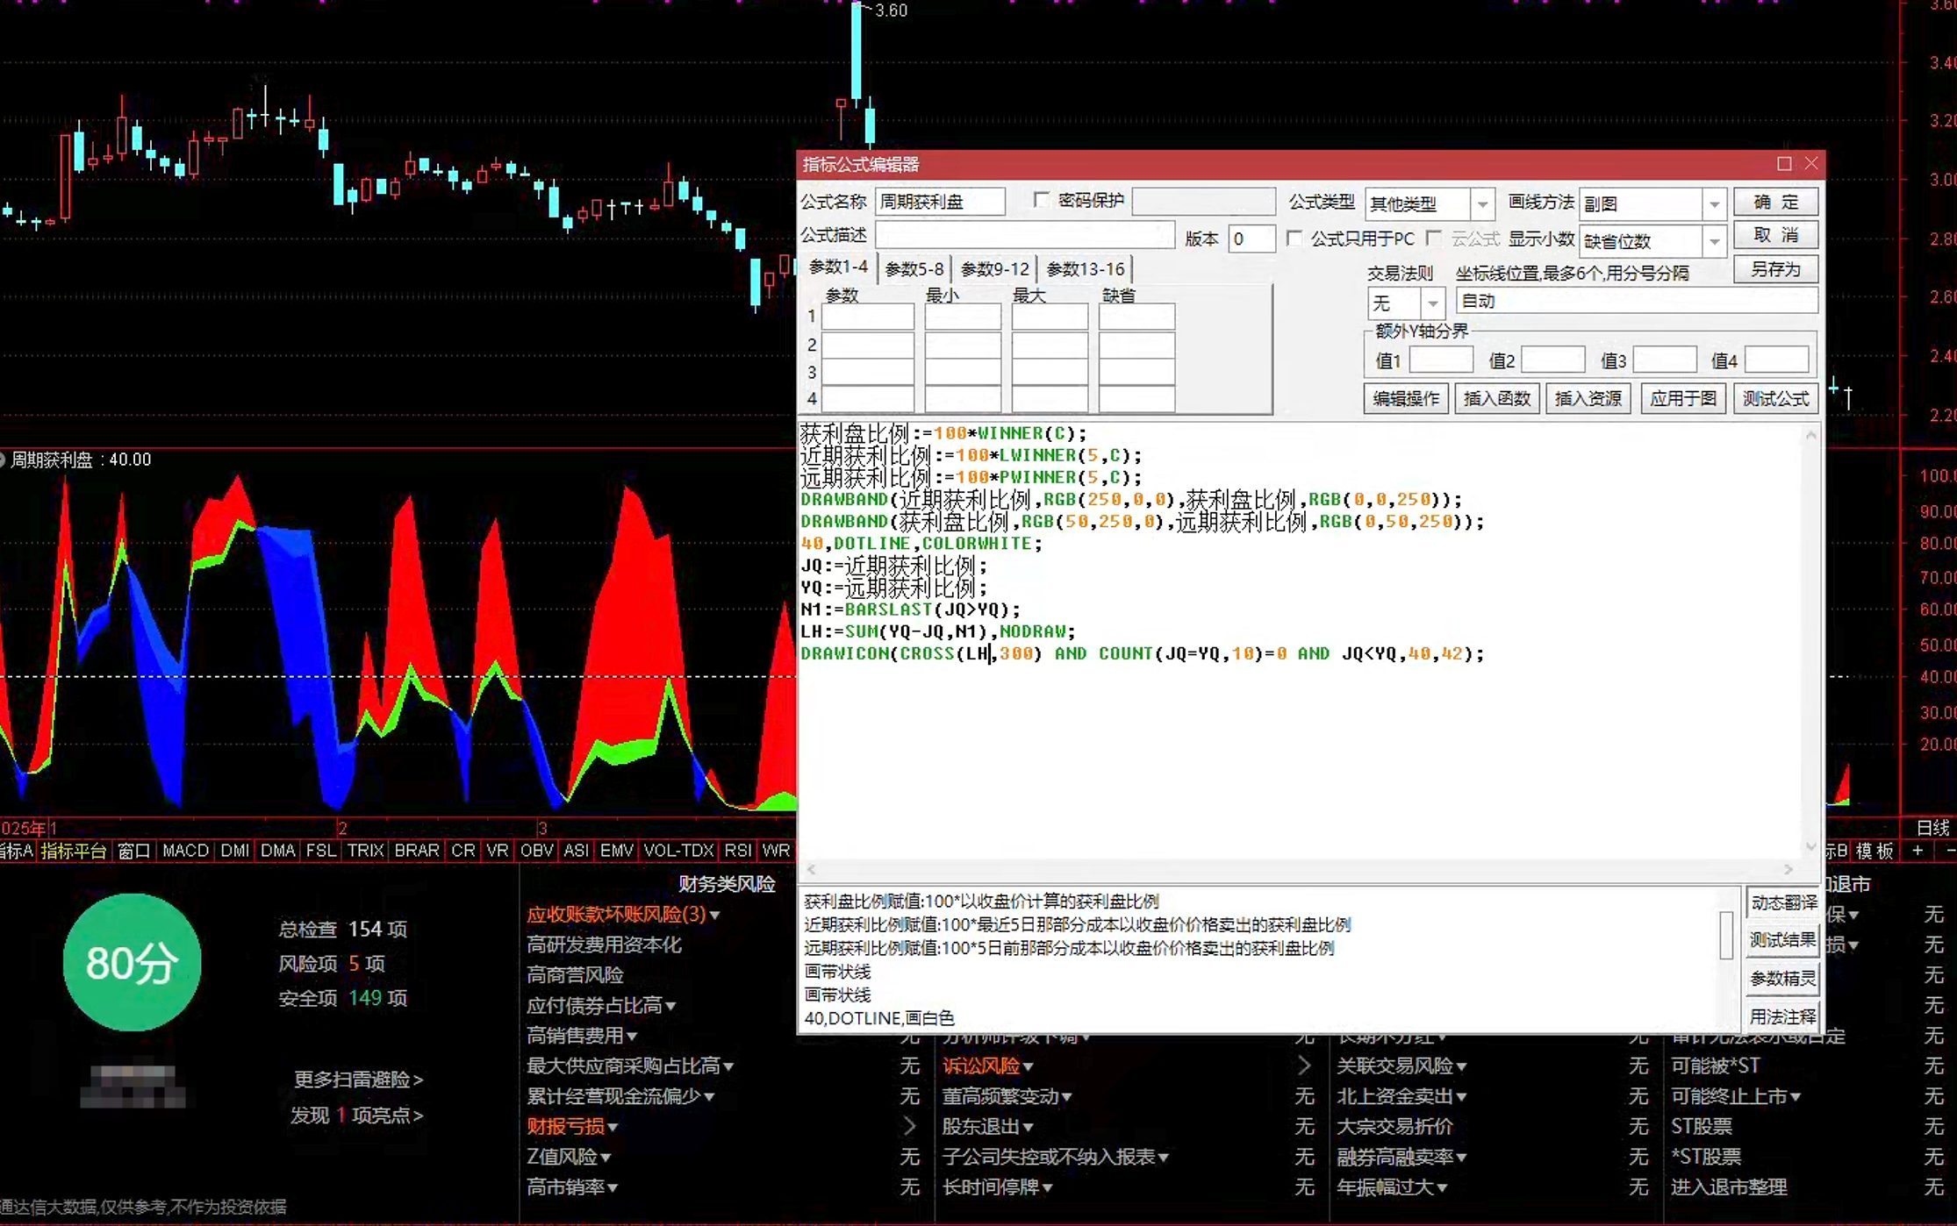Click right arrow of horizontal code scrollbar
The width and height of the screenshot is (1957, 1226).
(x=1789, y=869)
